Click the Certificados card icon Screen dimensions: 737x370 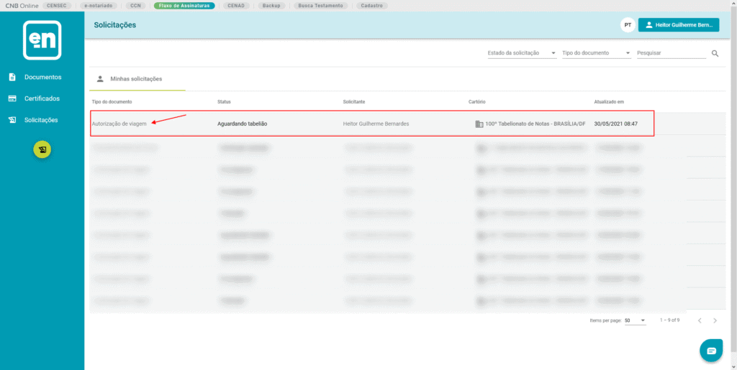click(x=12, y=98)
